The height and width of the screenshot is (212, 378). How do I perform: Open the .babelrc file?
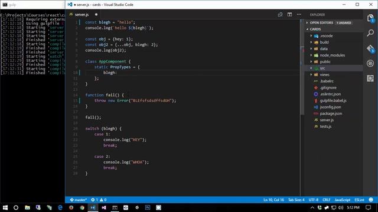coord(327,81)
